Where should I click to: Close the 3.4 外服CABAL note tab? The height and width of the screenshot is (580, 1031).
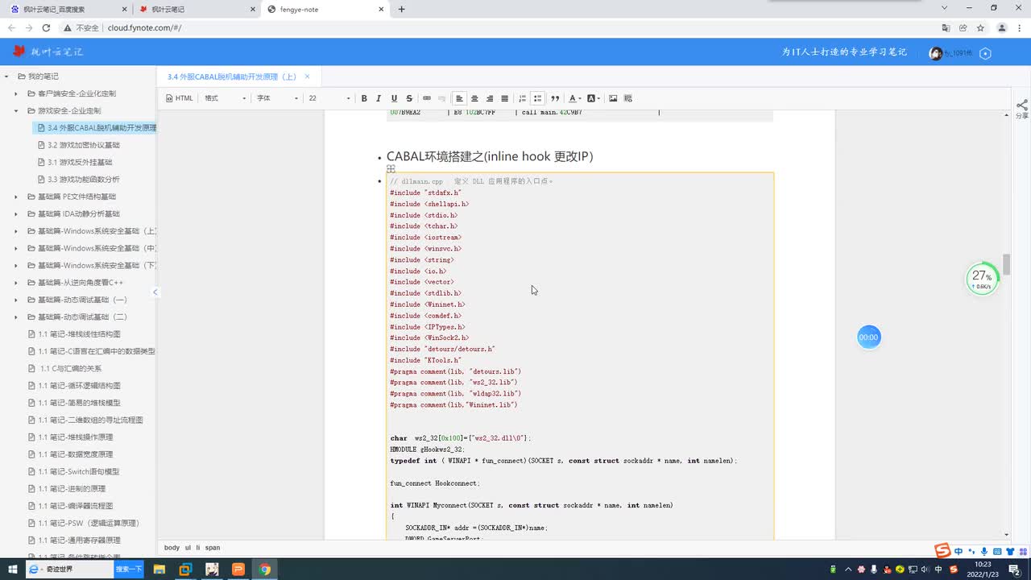click(x=307, y=77)
